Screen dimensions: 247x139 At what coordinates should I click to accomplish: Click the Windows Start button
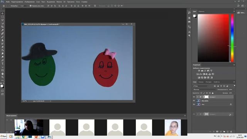tap(3, 136)
